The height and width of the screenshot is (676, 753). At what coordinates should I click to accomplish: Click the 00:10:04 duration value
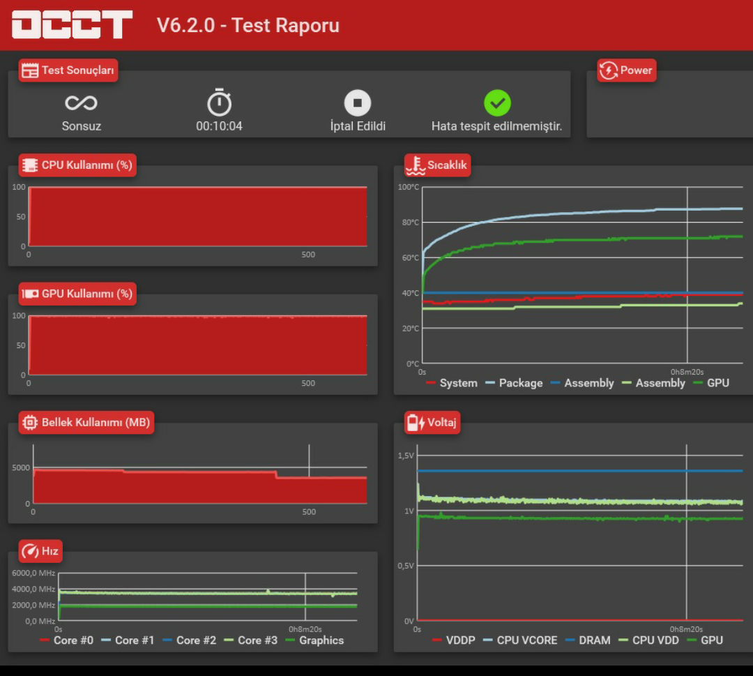pyautogui.click(x=219, y=126)
